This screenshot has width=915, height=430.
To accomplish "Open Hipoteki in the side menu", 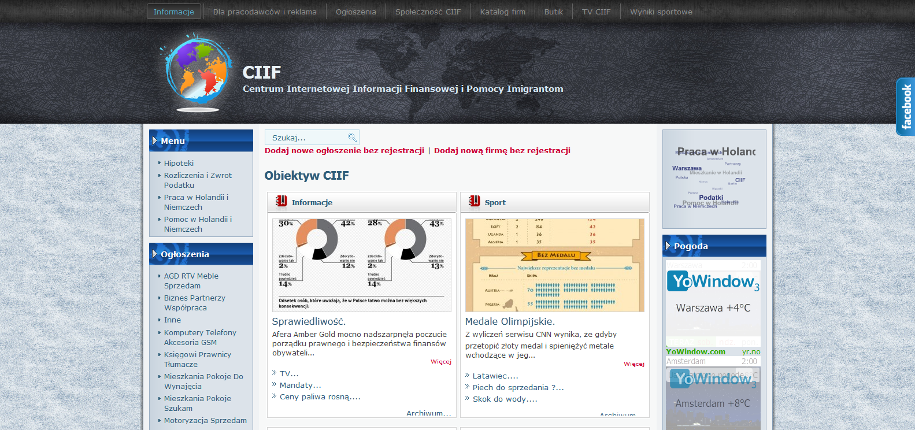I will tap(179, 163).
